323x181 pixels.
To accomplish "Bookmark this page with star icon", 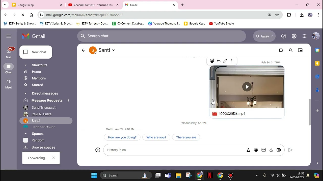I will 277,15.
